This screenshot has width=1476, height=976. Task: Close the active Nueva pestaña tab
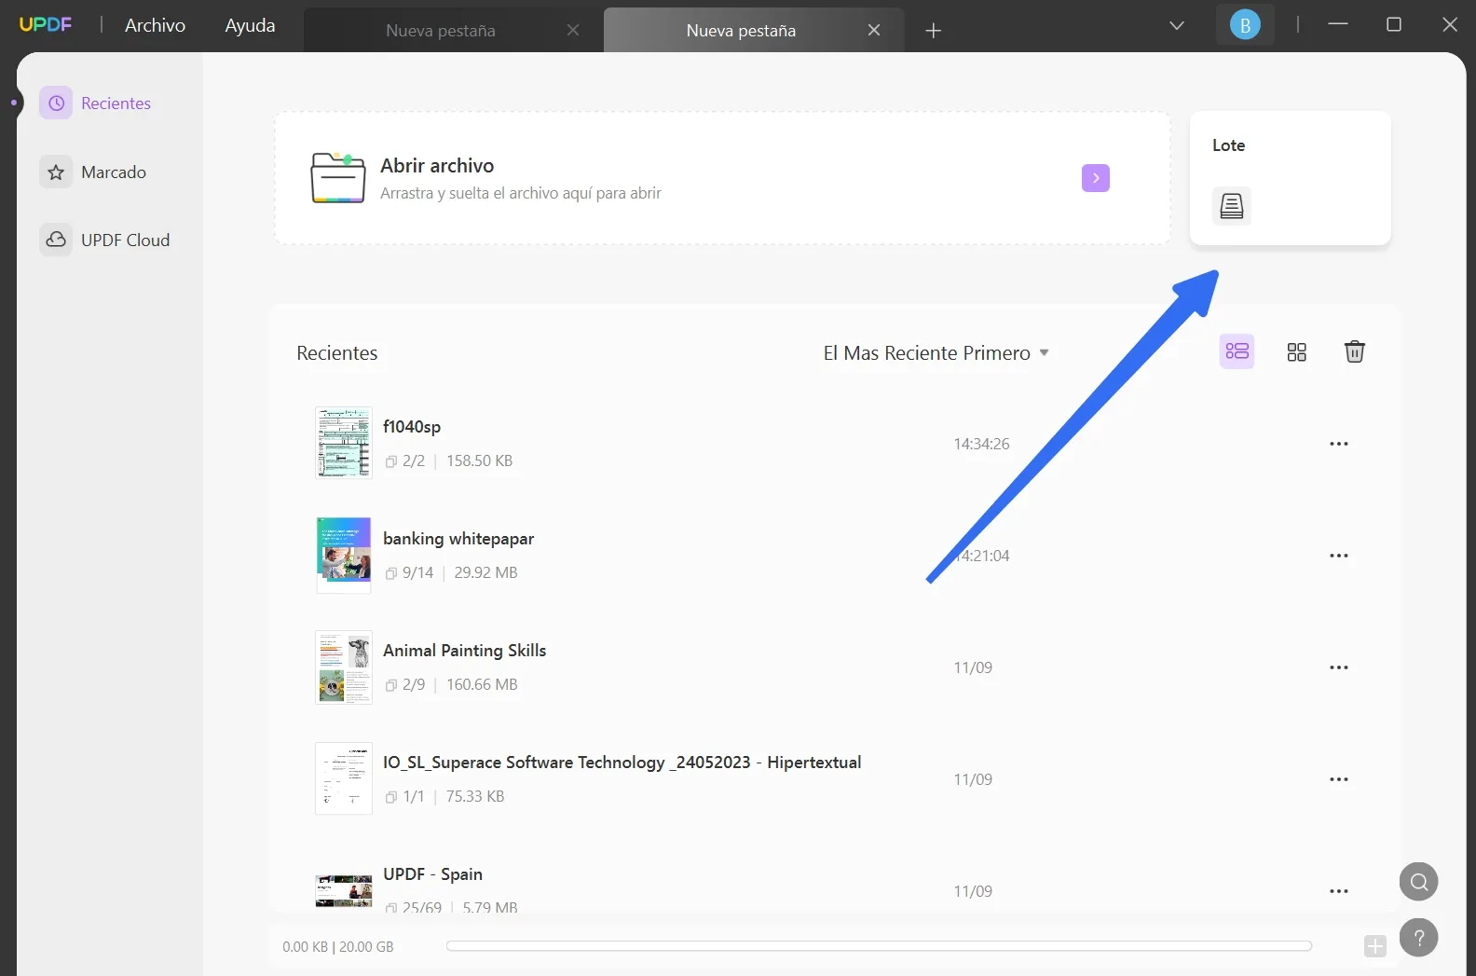(x=874, y=30)
